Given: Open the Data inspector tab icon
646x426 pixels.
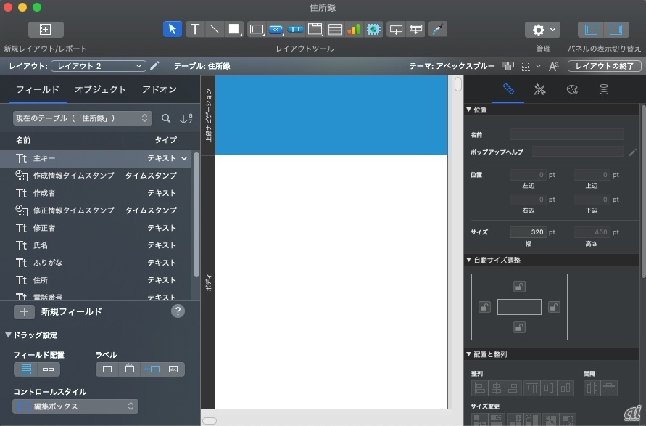Looking at the screenshot, I should point(603,89).
